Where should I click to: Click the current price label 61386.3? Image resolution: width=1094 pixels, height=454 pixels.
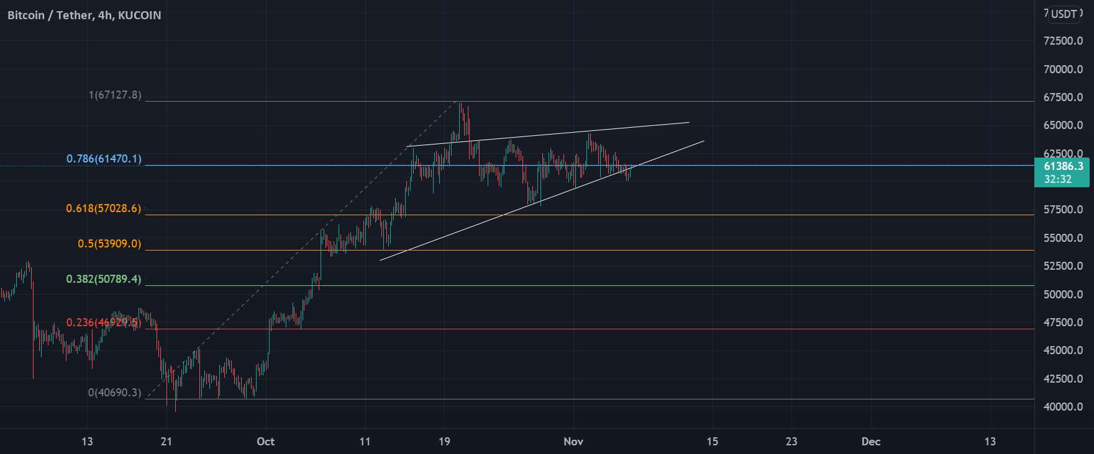tap(1064, 166)
